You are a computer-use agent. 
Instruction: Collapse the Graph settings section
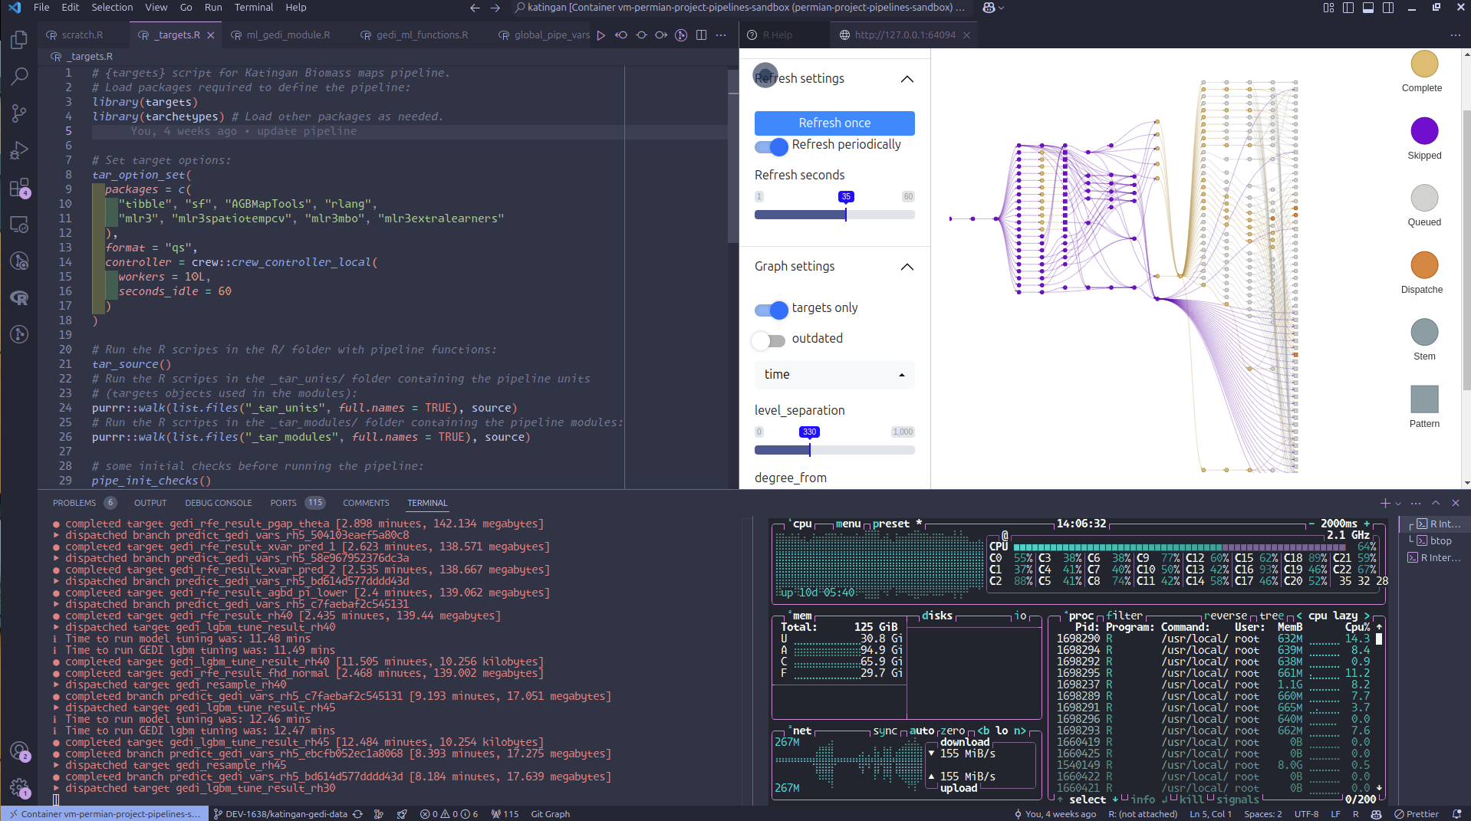point(907,267)
